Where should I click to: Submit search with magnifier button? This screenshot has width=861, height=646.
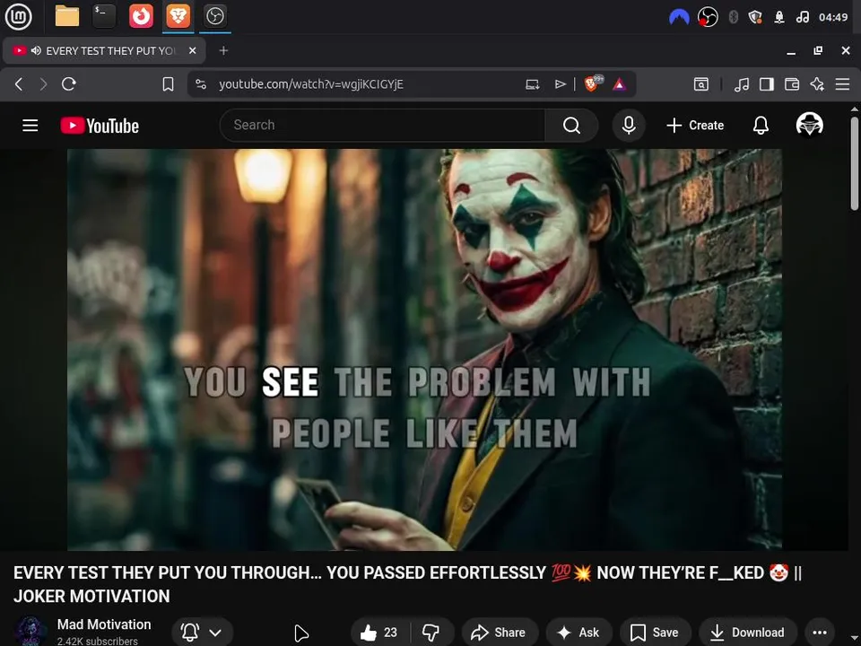tap(571, 126)
